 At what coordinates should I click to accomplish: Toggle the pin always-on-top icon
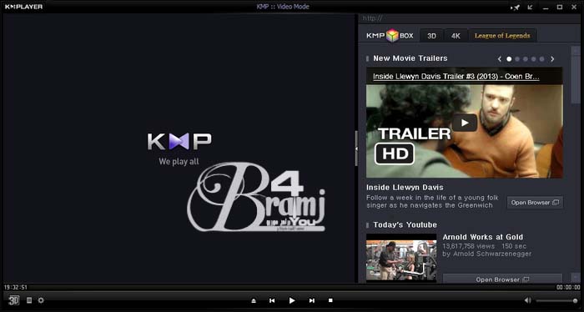(x=516, y=7)
